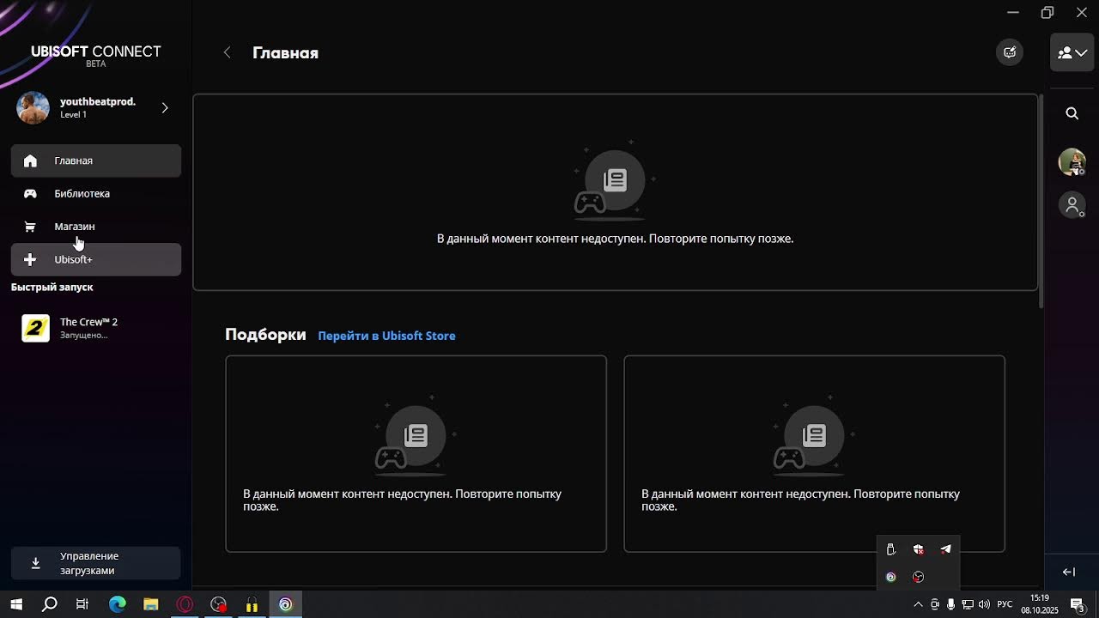Launch Microsoft Edge from the taskbar

(x=117, y=604)
